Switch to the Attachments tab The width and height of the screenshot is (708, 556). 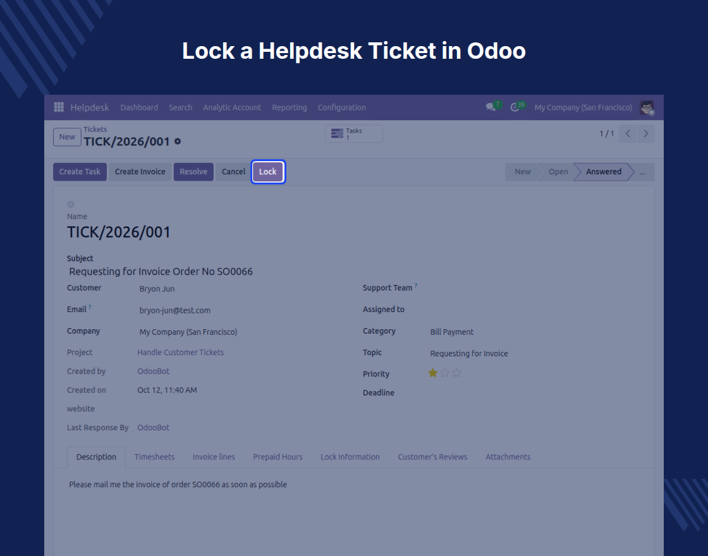(508, 457)
